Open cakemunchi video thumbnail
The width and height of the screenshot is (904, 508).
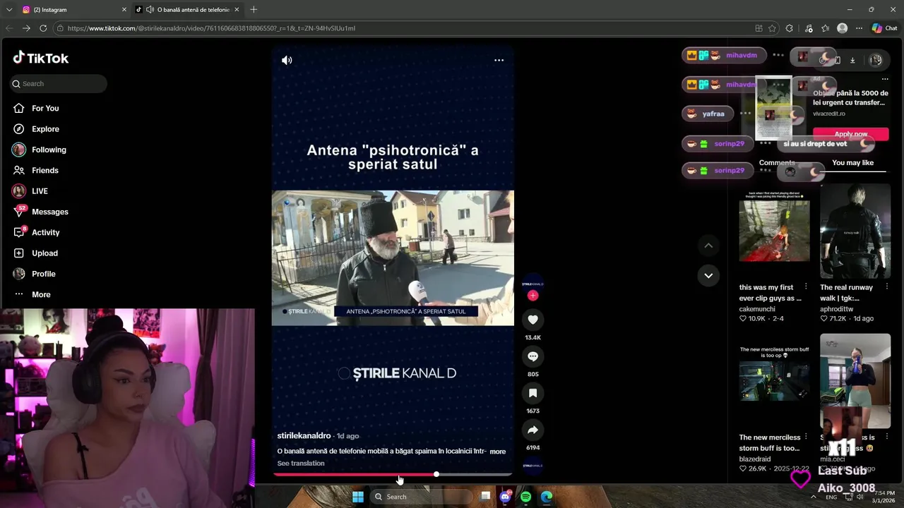pos(774,231)
